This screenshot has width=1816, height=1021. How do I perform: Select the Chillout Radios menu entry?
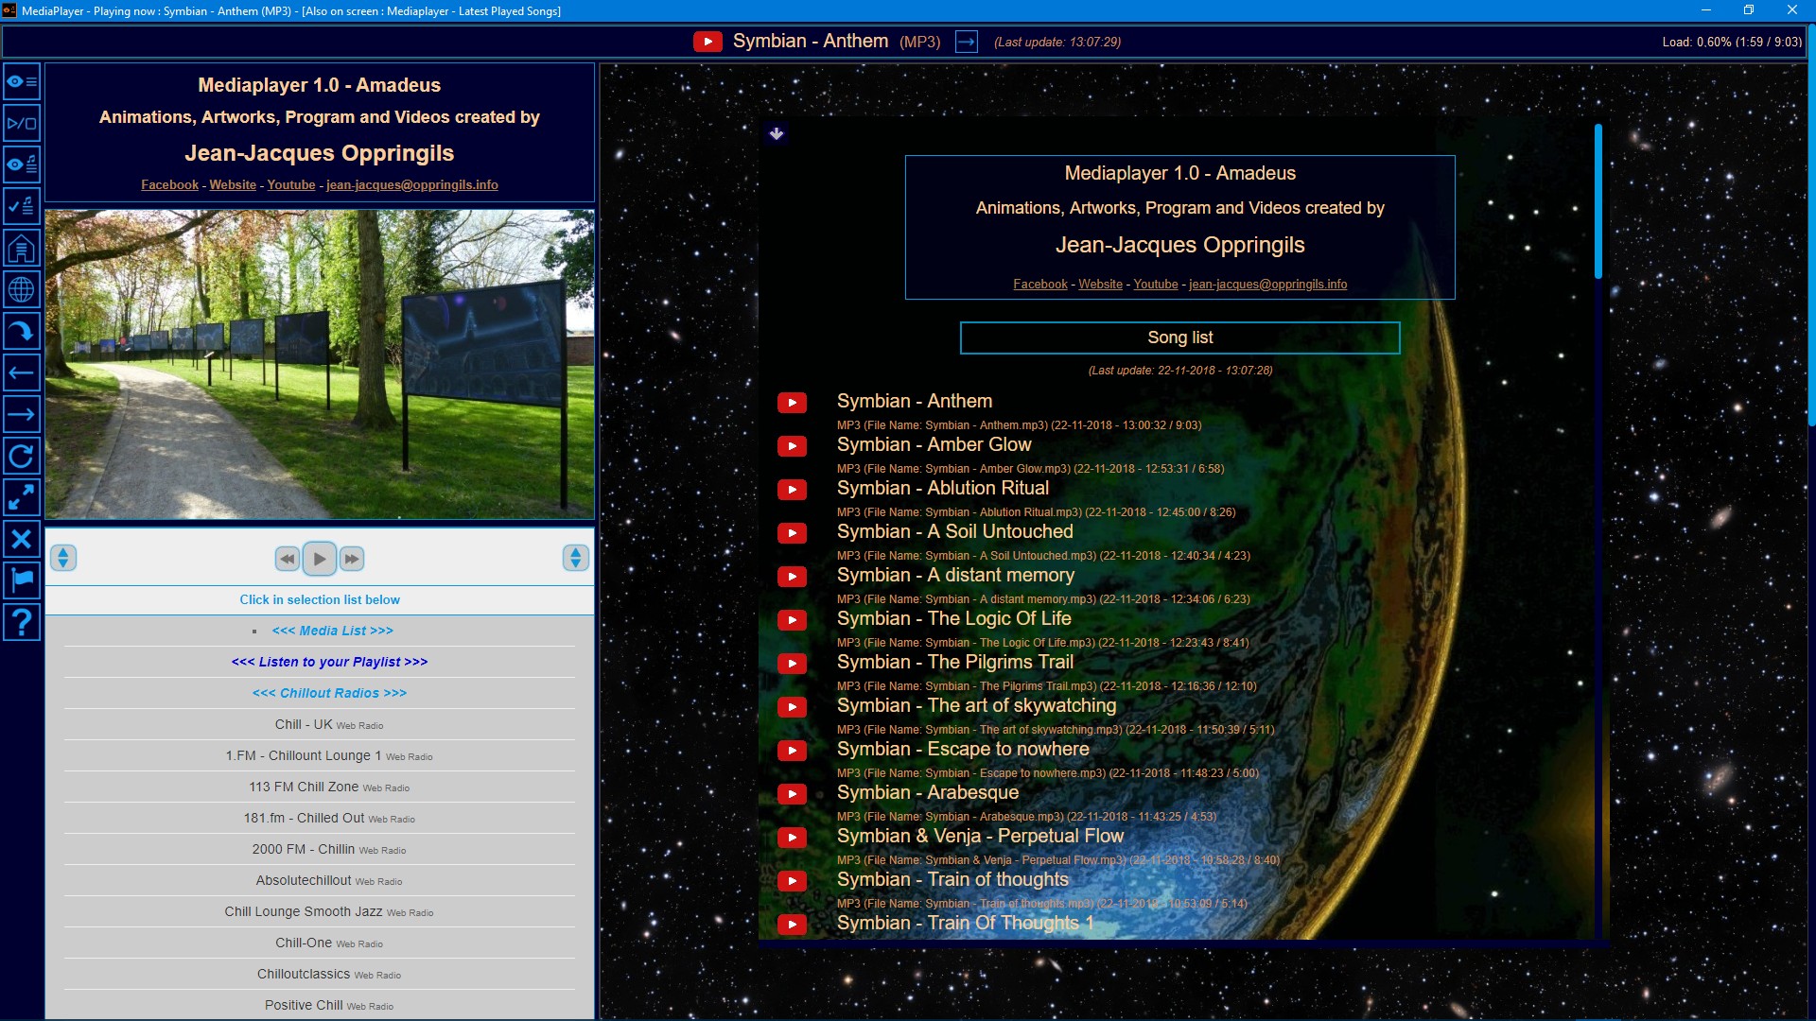point(329,693)
